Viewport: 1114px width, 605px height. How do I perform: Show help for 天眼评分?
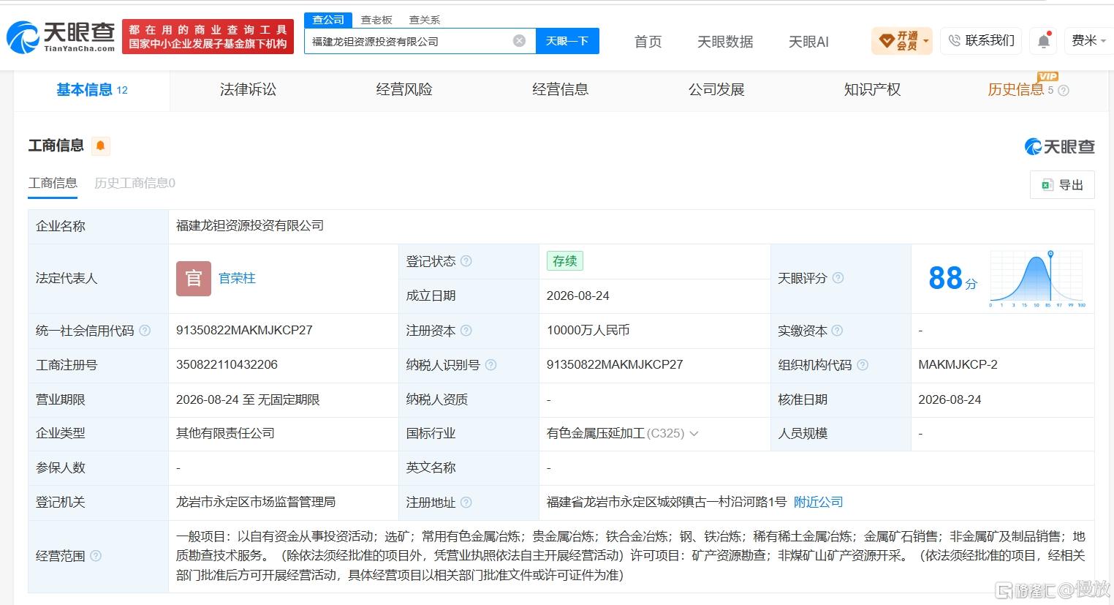click(838, 278)
